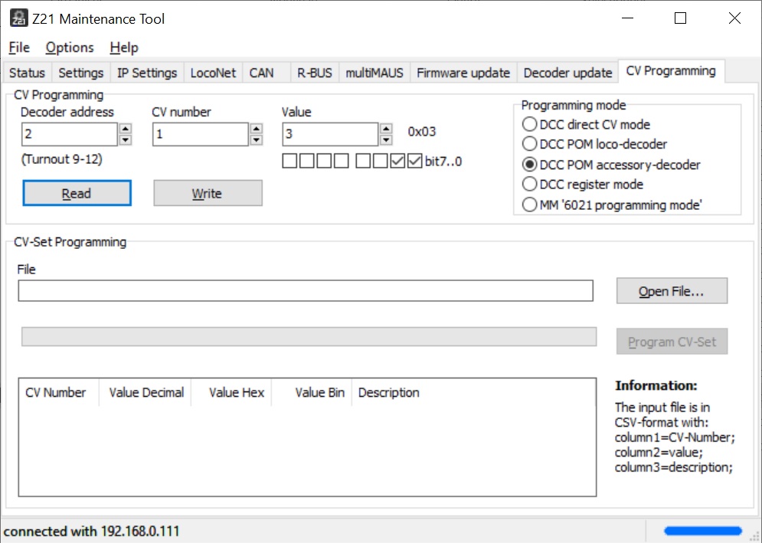
Task: Decrease CV number with down arrow
Action: click(x=256, y=140)
